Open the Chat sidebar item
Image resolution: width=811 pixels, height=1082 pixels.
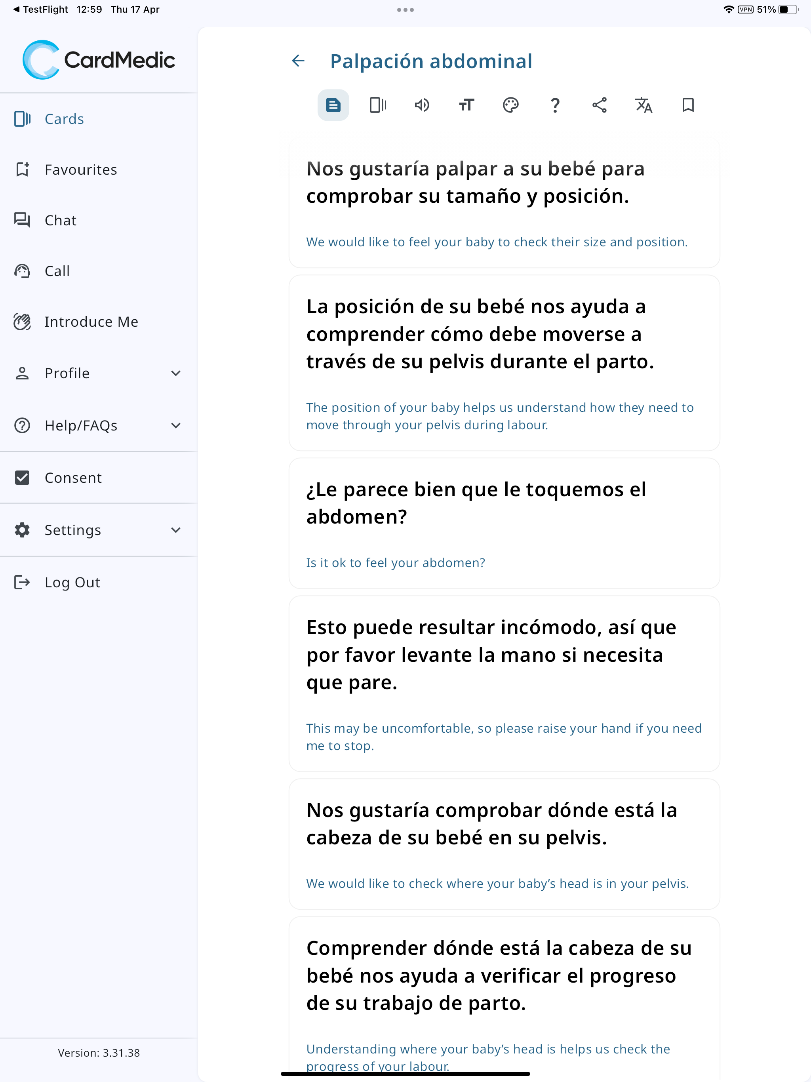coord(60,220)
